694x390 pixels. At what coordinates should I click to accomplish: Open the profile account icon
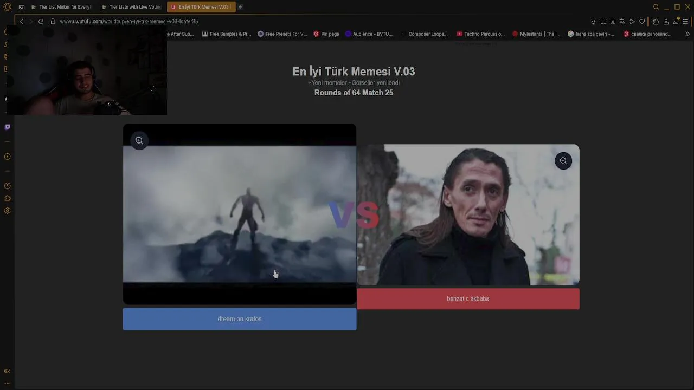point(666,22)
